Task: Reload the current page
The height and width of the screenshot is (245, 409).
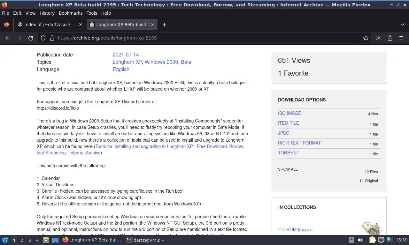Action: pyautogui.click(x=31, y=38)
